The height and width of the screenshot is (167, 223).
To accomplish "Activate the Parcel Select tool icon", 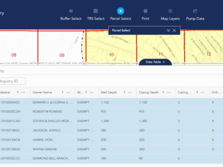I will click(x=121, y=11).
